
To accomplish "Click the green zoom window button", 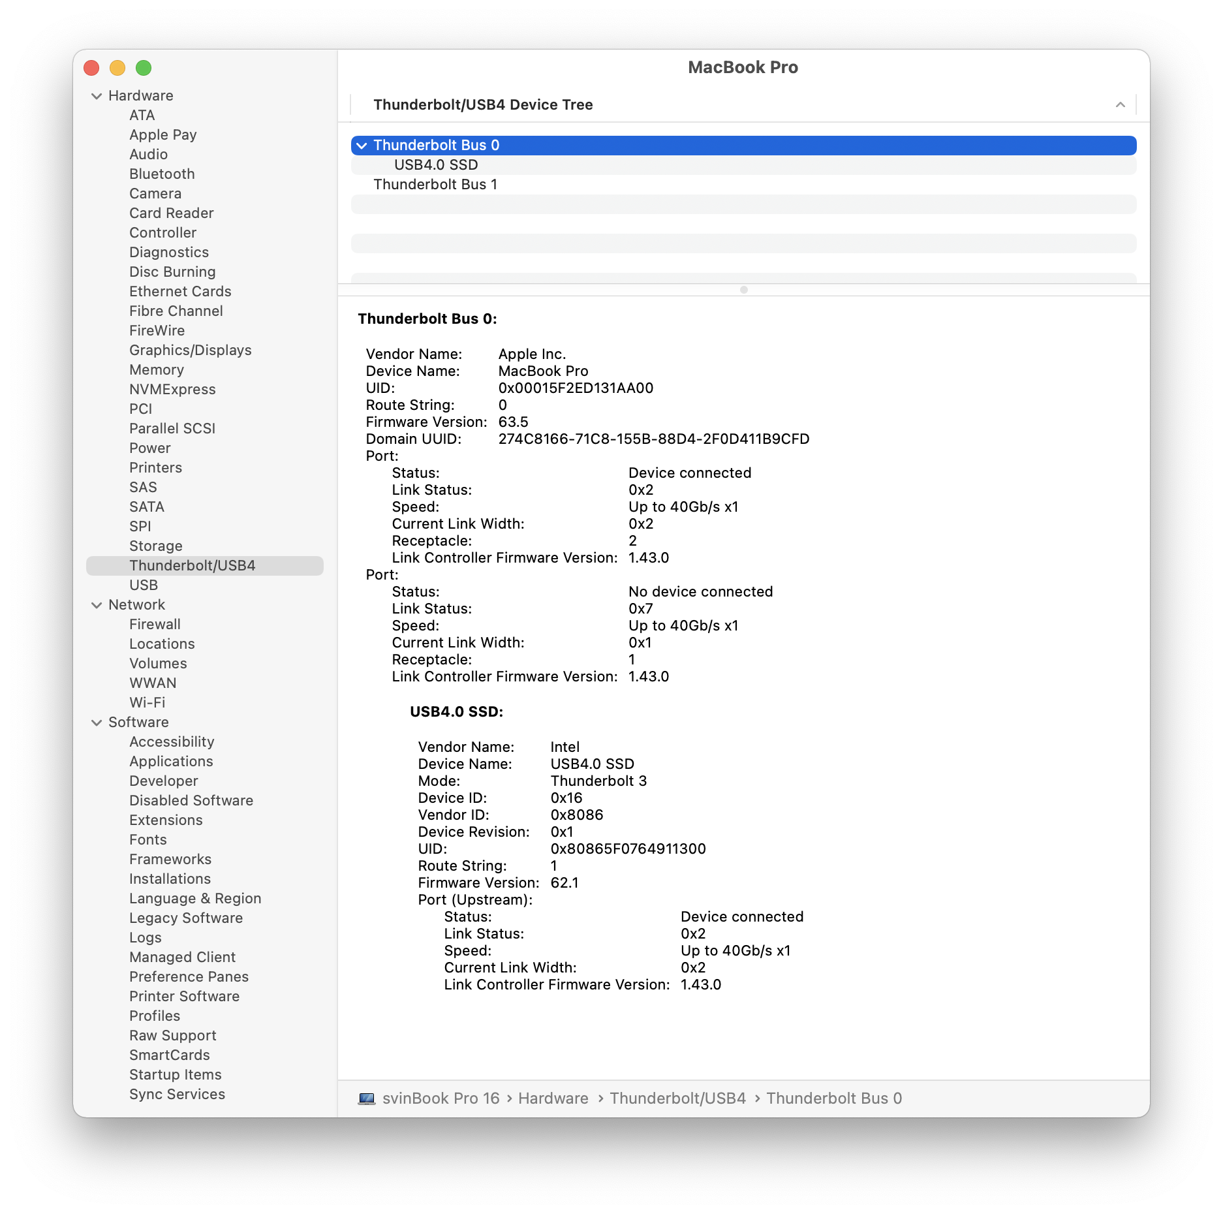I will (x=144, y=68).
